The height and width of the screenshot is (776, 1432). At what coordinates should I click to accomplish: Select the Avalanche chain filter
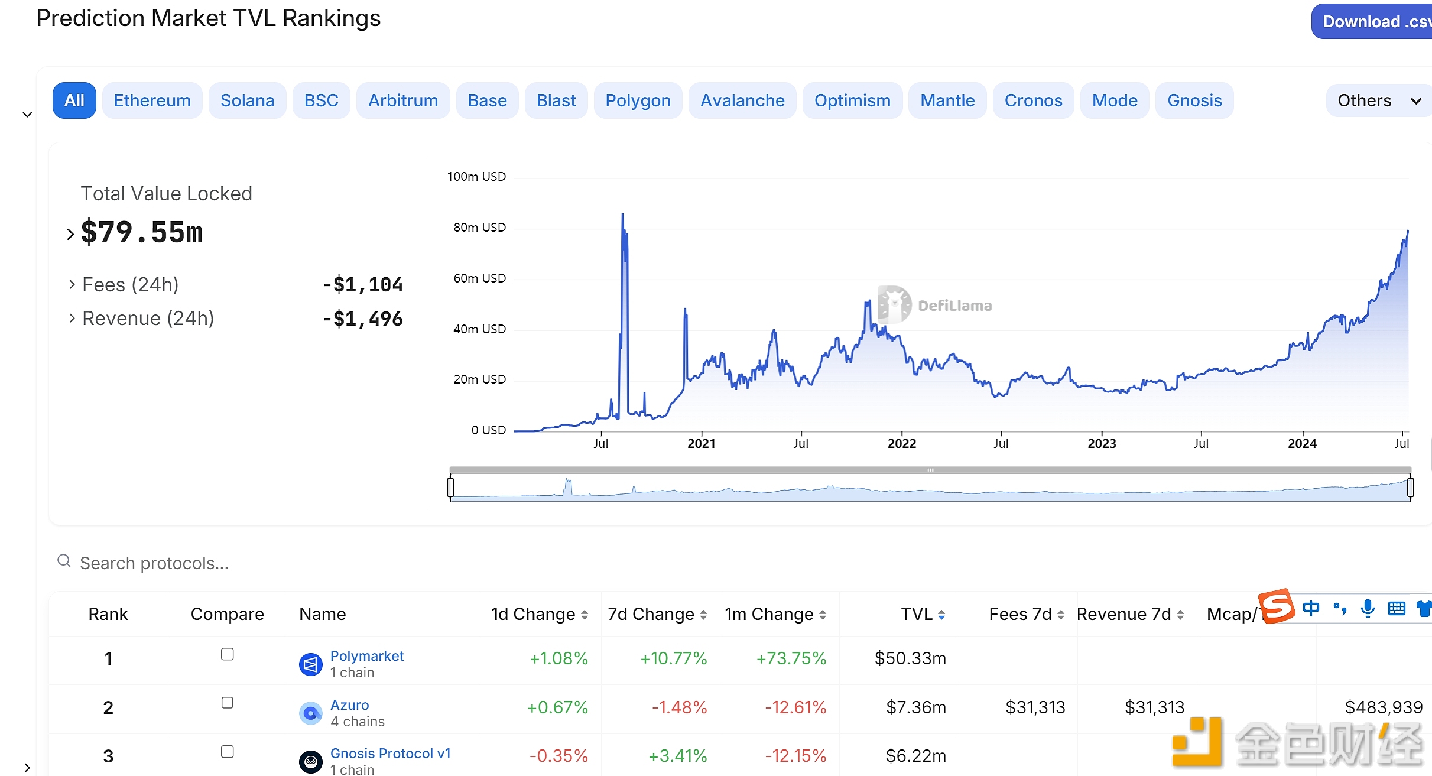pos(743,100)
